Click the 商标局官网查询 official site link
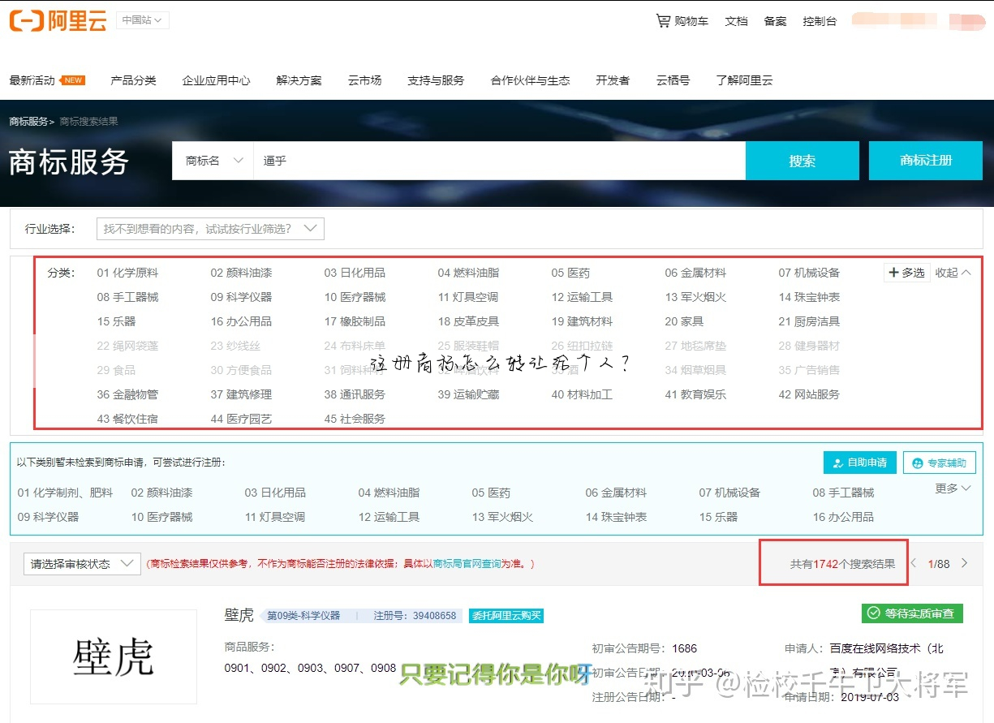The image size is (994, 723). [x=465, y=564]
